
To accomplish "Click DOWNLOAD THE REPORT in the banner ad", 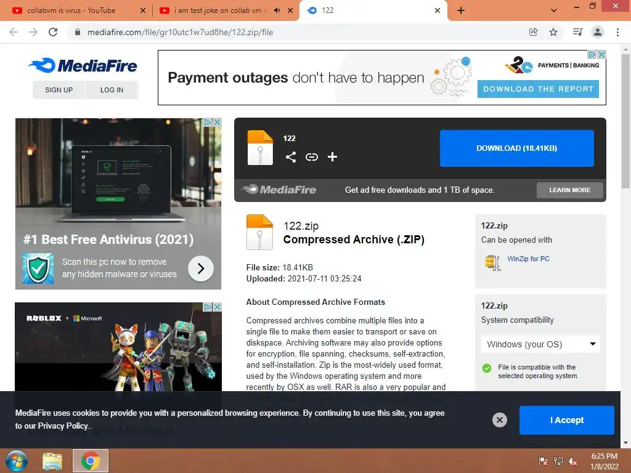I will coord(538,89).
